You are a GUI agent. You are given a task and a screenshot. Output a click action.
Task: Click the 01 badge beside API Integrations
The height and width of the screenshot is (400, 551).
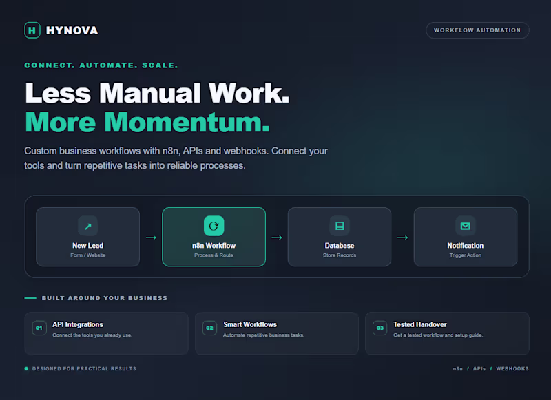39,328
